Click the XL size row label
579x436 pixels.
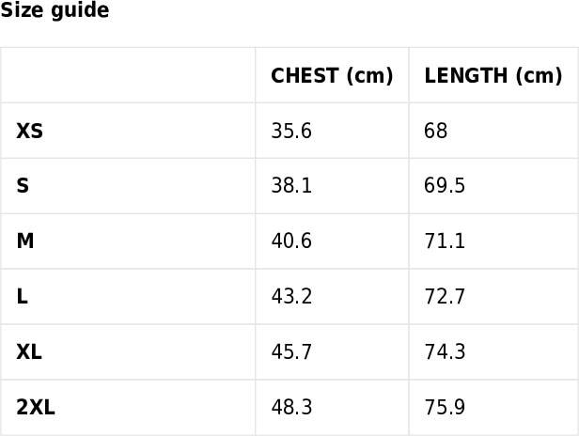point(29,351)
